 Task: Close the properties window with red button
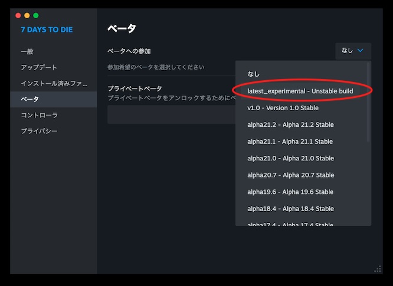click(x=18, y=15)
